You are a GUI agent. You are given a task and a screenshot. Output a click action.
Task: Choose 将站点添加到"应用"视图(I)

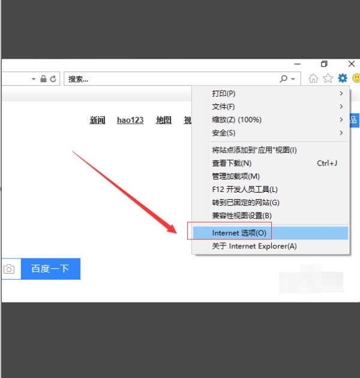click(271, 150)
